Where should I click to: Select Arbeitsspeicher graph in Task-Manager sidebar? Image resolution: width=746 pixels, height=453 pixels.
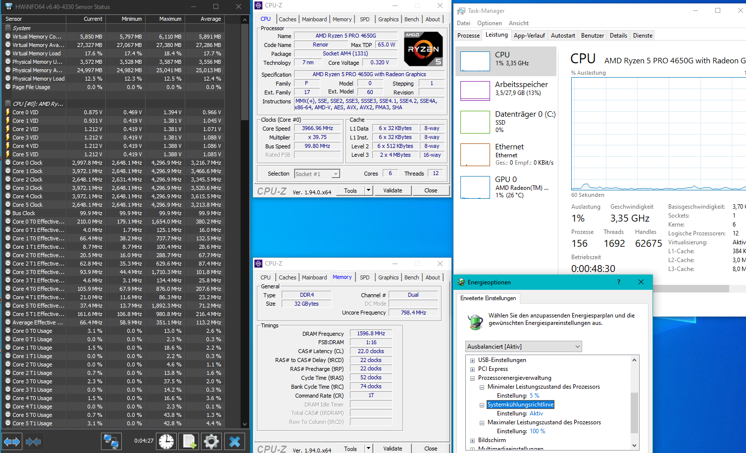475,91
